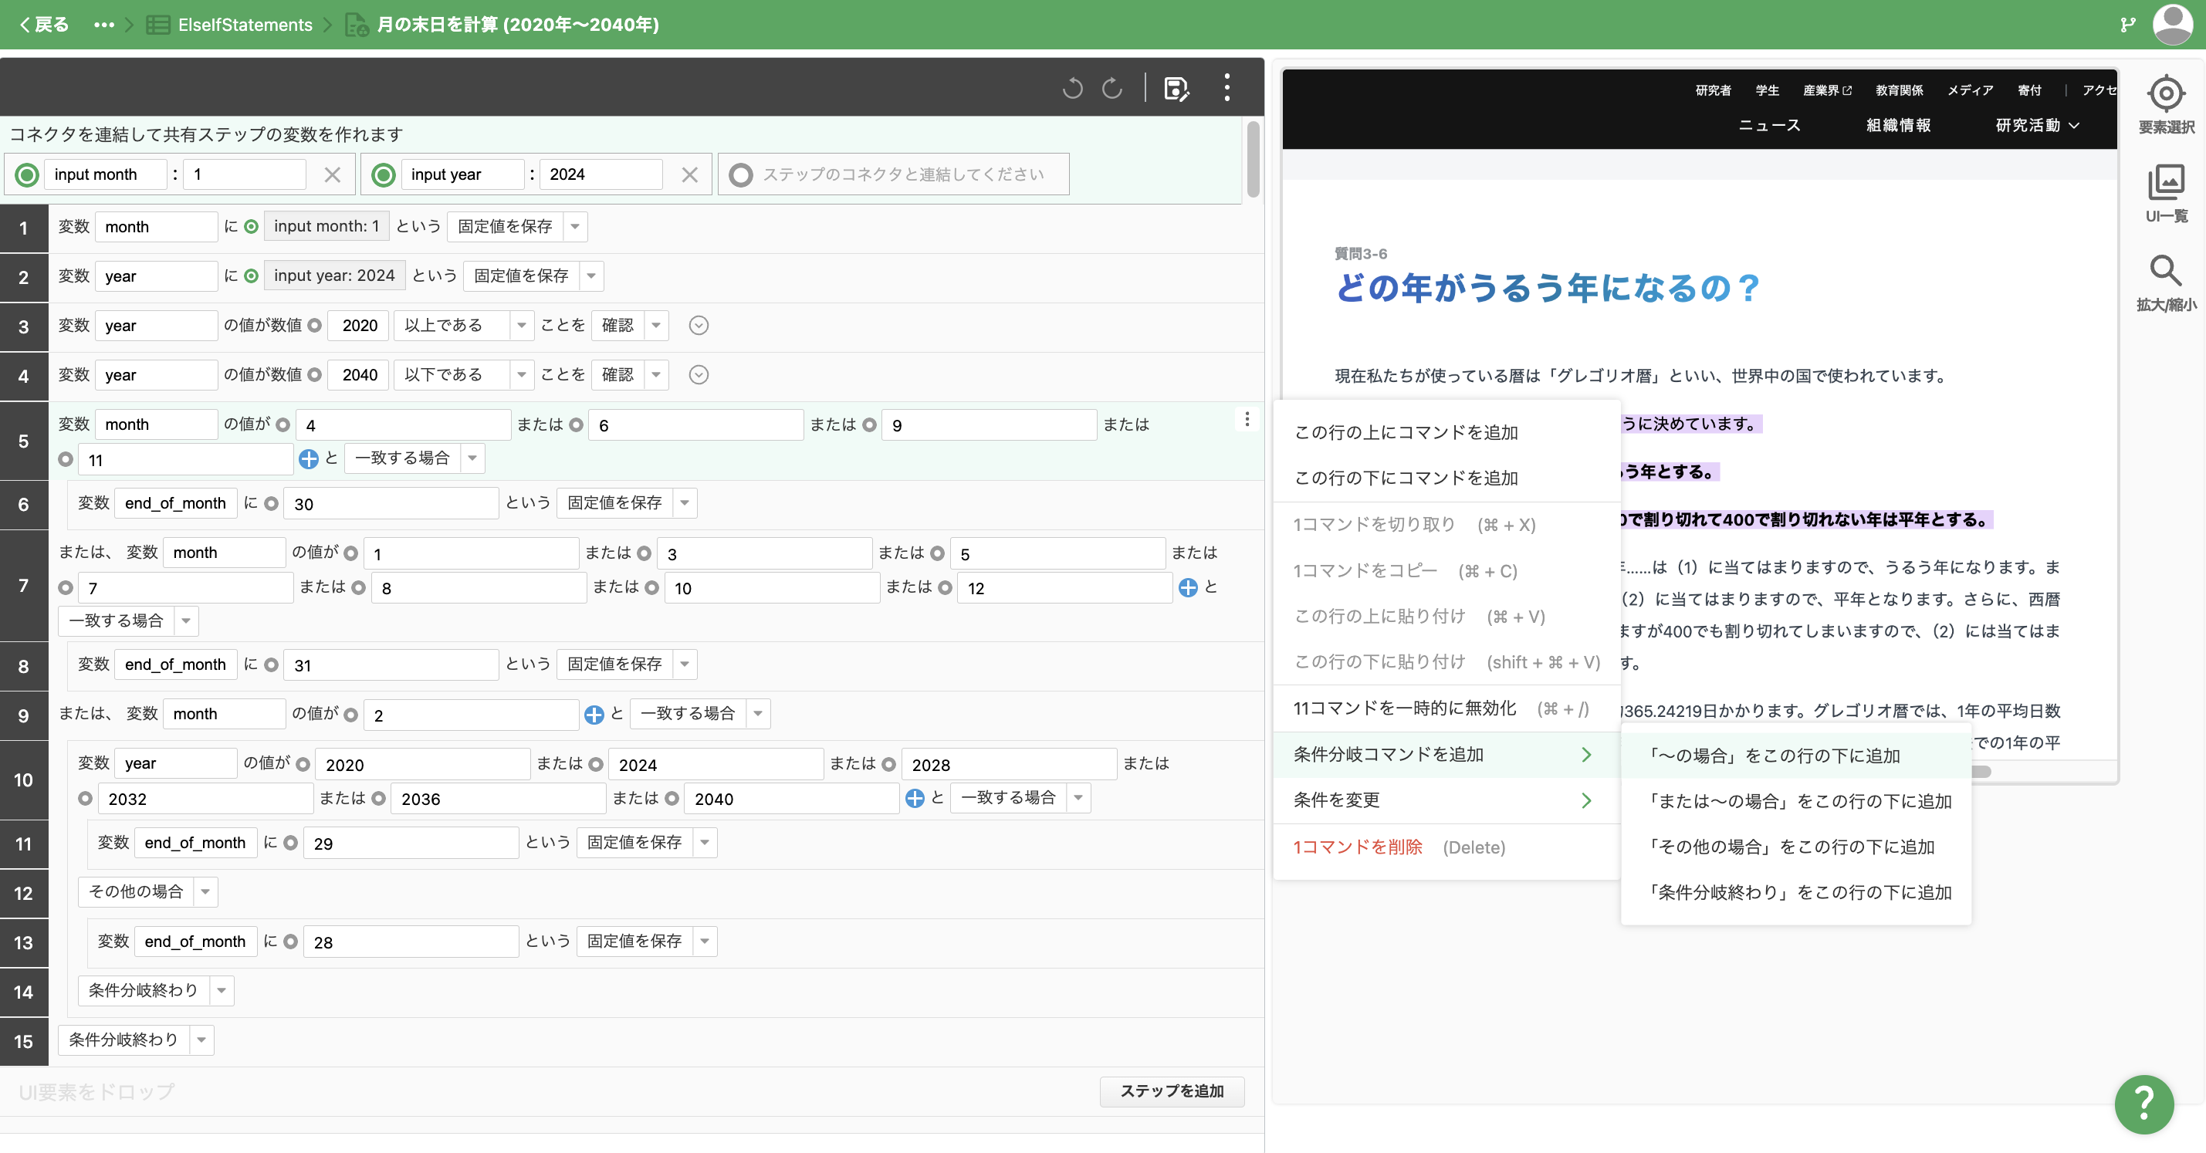Choose 11コマンドを一時的に無効化
The image size is (2206, 1153).
tap(1447, 708)
